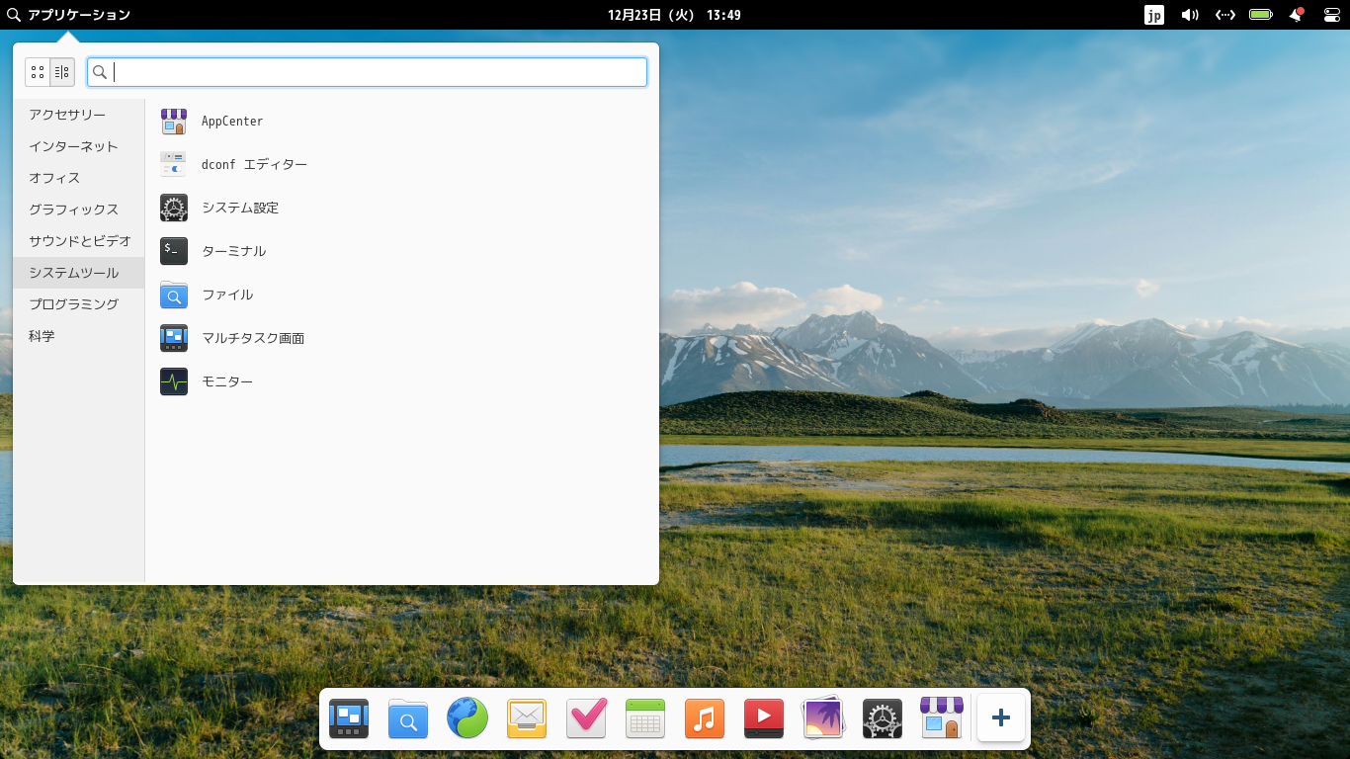1350x759 pixels.
Task: Open the Calendar app in the dock
Action: 644,718
